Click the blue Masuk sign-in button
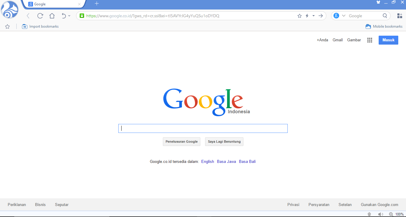The image size is (406, 217). [388, 40]
